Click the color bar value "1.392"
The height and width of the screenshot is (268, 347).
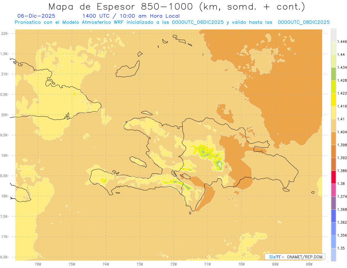pos(342,158)
